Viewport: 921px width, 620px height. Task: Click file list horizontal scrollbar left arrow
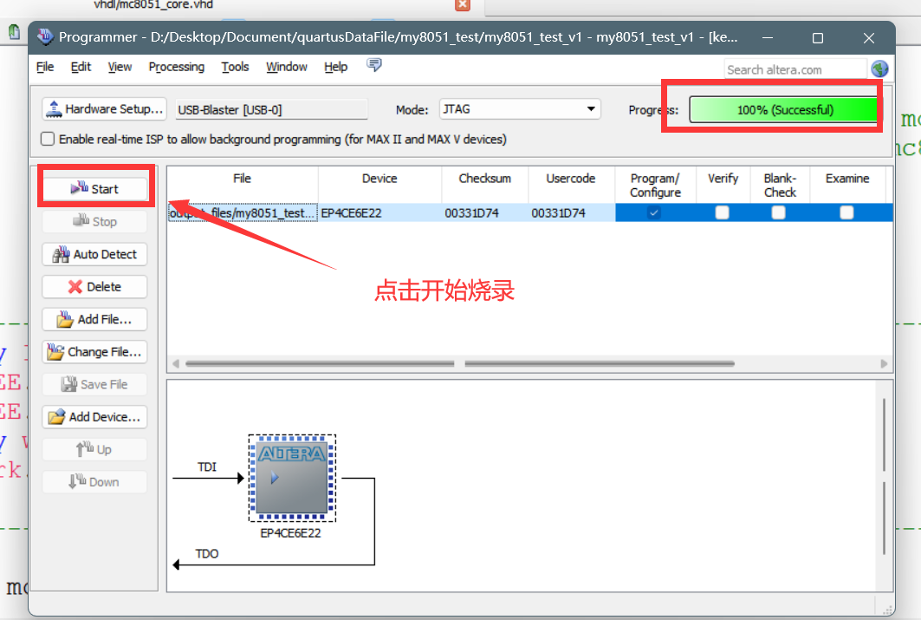tap(176, 364)
